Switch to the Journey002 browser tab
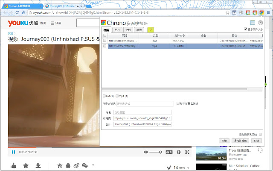 pos(62,6)
